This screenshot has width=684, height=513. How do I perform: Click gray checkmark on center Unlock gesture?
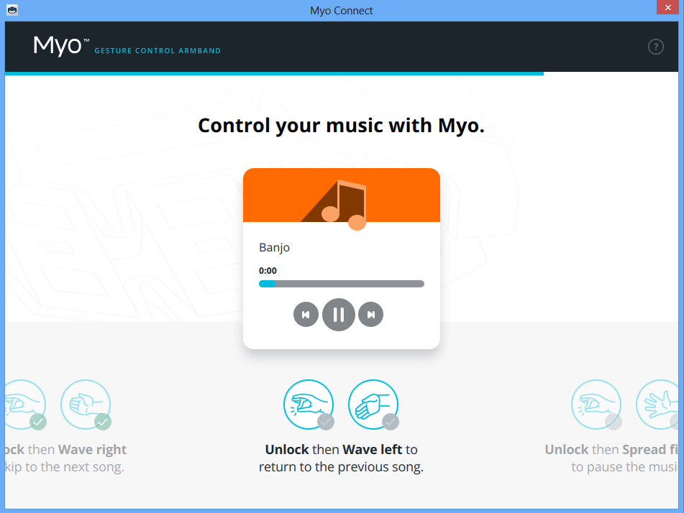coord(326,422)
